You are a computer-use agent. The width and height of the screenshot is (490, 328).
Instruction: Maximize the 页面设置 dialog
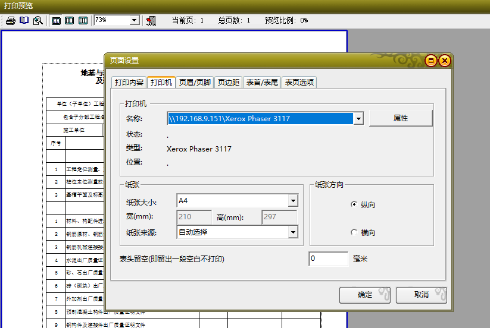[x=431, y=61]
